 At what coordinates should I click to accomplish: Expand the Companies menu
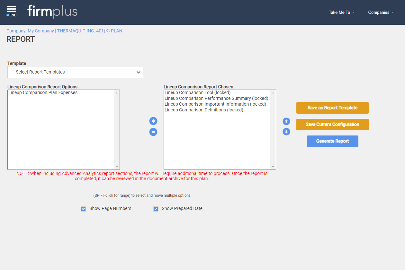(x=381, y=12)
